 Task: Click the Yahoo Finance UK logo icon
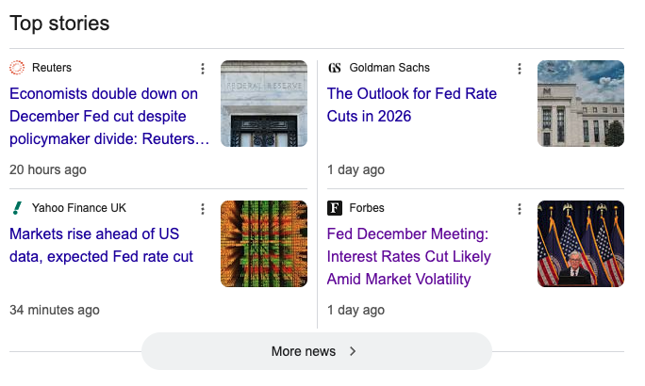click(x=17, y=208)
